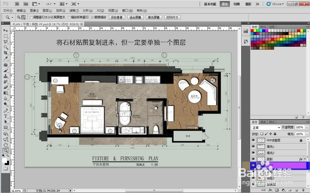310x193 pixels.
Task: Hide the 地毯2 layer
Action: [x=253, y=178]
